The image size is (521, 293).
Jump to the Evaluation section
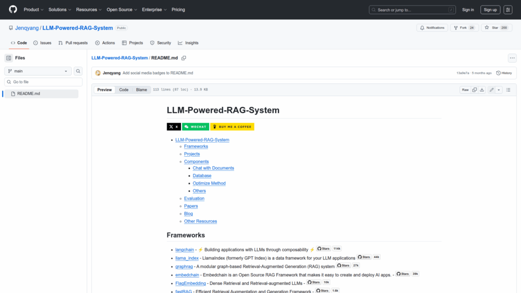(x=194, y=199)
